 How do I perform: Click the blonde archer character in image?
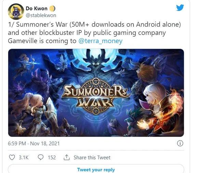click(35, 112)
